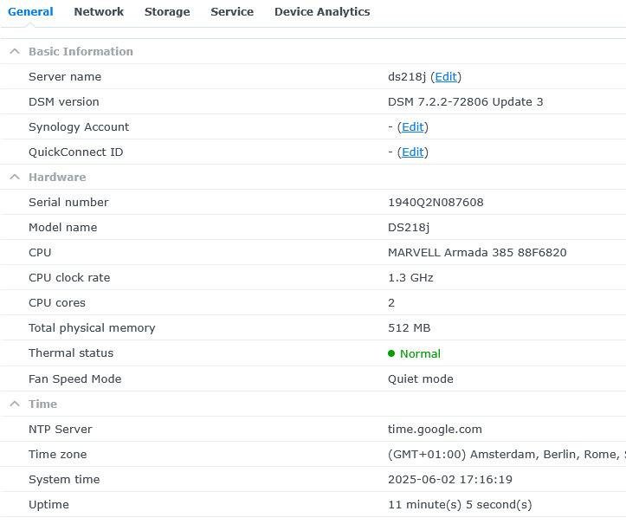Select MARVELL Armada 385 88F6820 text

point(477,252)
